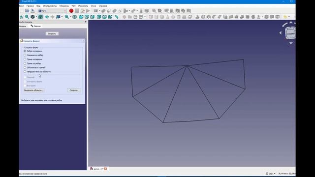
Task: Create a Torus primitive
Action: tap(173, 17)
